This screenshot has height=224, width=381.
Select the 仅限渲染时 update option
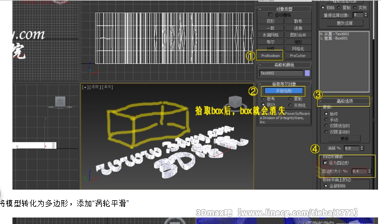coord(326,132)
